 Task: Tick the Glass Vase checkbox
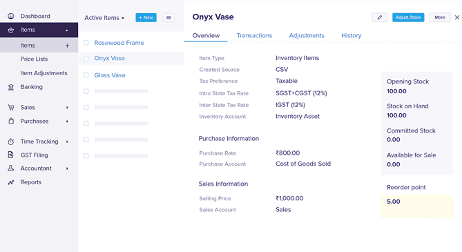86,75
